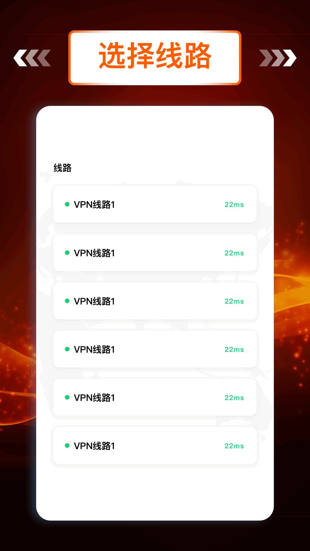This screenshot has width=310, height=551.
Task: Click green status dot of fifth line
Action: coord(67,397)
